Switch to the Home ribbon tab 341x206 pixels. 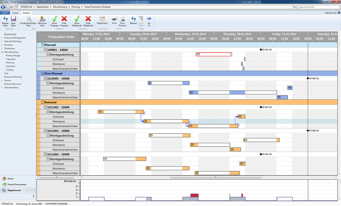[15, 13]
